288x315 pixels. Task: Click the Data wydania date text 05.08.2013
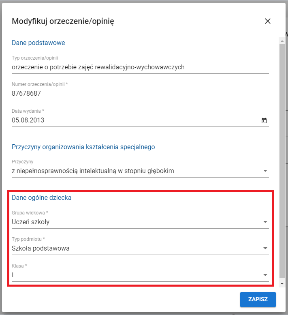click(28, 120)
